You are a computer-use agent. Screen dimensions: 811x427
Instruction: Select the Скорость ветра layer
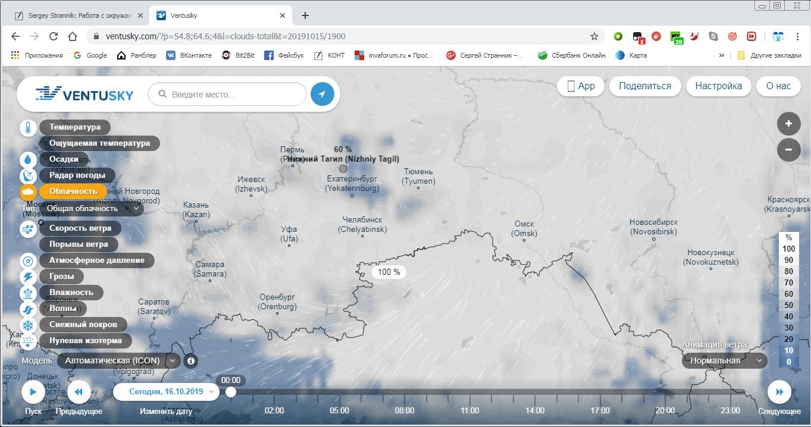[x=80, y=228]
